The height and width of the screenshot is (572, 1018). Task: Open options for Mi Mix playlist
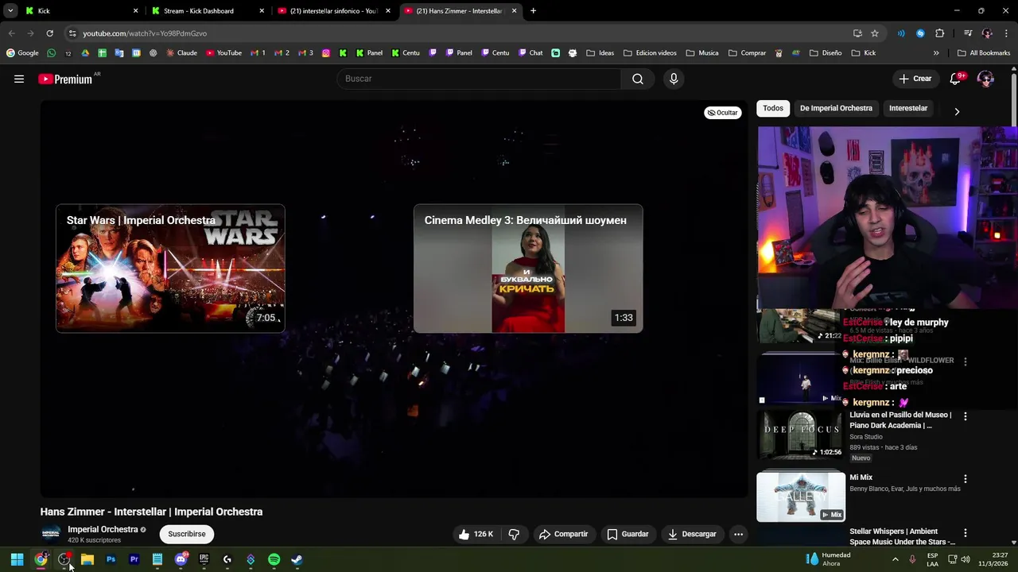(966, 479)
